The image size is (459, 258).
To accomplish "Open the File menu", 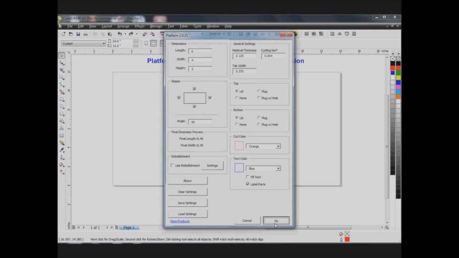I will [70, 26].
